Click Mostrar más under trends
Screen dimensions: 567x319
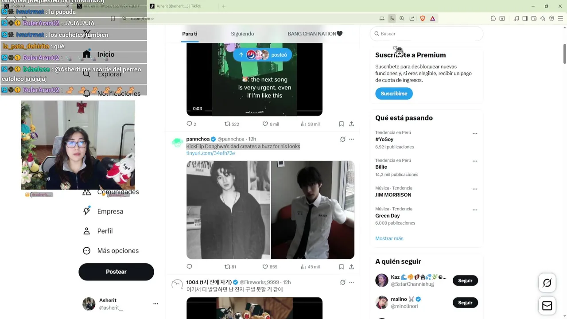(389, 238)
